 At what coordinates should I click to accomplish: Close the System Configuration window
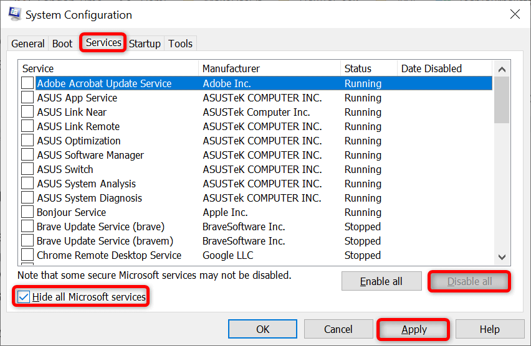coord(515,14)
